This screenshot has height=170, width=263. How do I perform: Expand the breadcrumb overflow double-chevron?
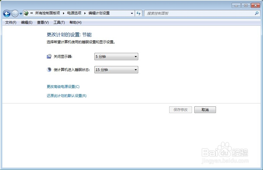point(32,13)
